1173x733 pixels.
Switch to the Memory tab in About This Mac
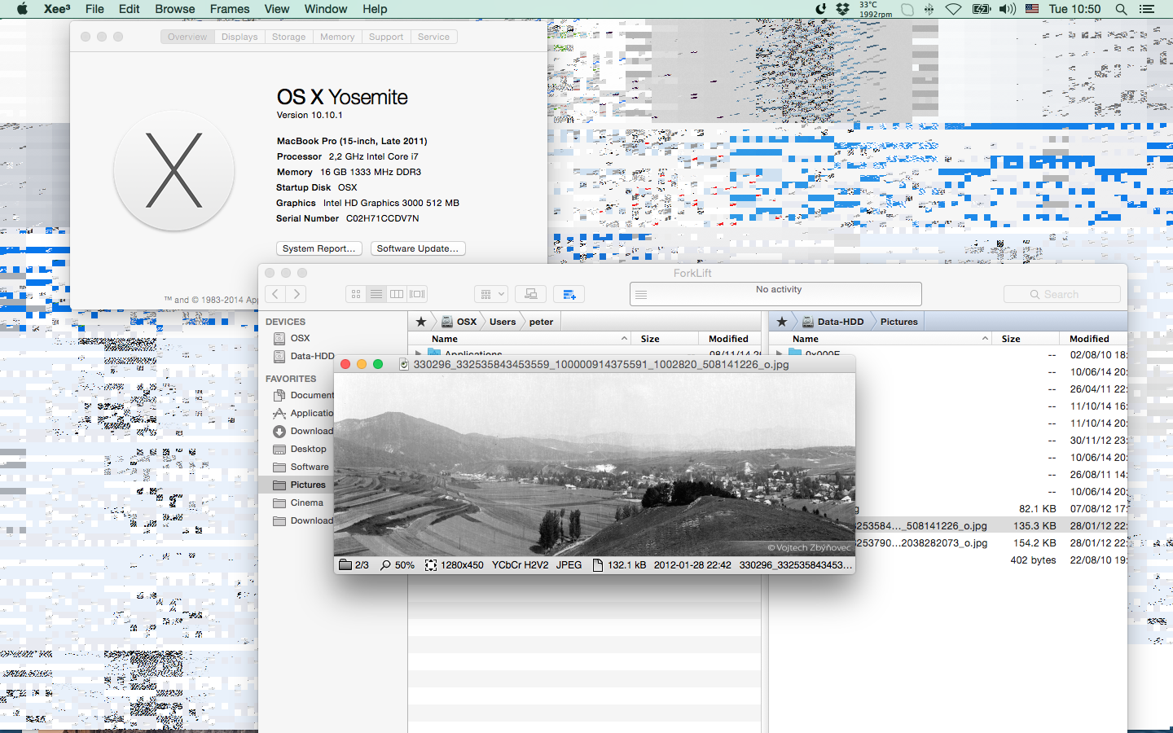337,37
